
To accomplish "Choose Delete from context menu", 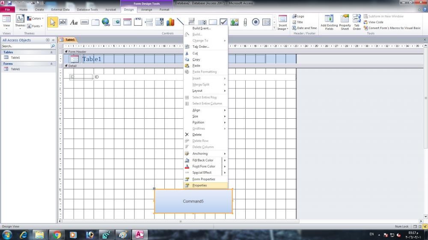I will (x=206, y=135).
